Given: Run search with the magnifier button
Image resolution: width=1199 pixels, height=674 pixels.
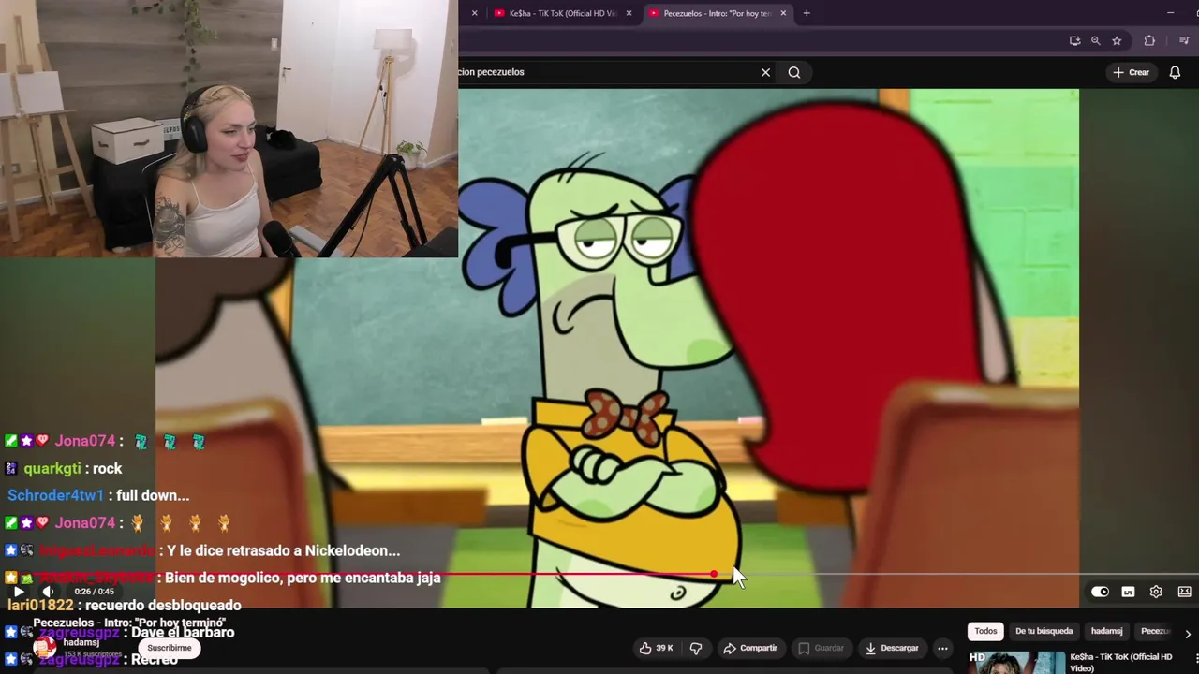Looking at the screenshot, I should pos(794,72).
